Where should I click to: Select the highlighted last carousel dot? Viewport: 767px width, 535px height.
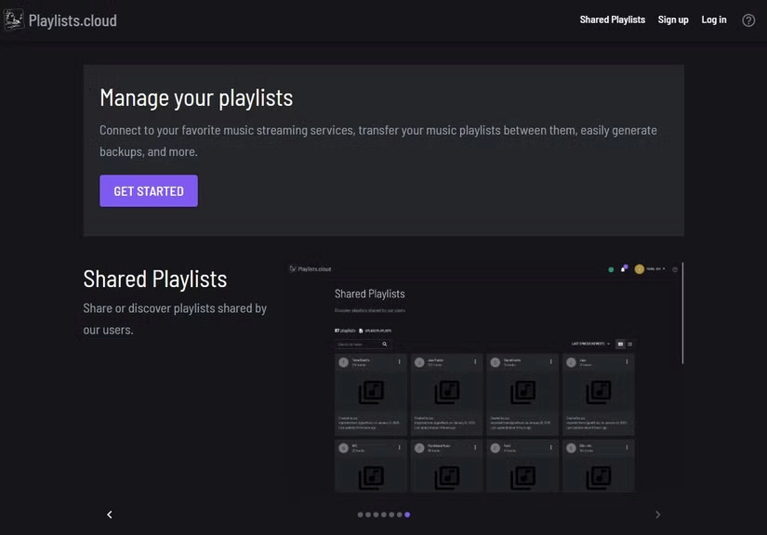pyautogui.click(x=406, y=514)
